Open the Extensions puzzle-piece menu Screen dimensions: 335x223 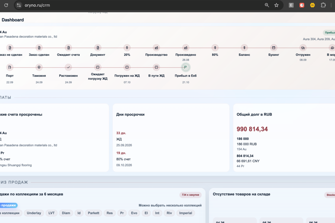323,5
